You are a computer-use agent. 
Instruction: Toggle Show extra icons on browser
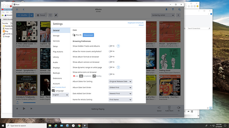point(110,74)
